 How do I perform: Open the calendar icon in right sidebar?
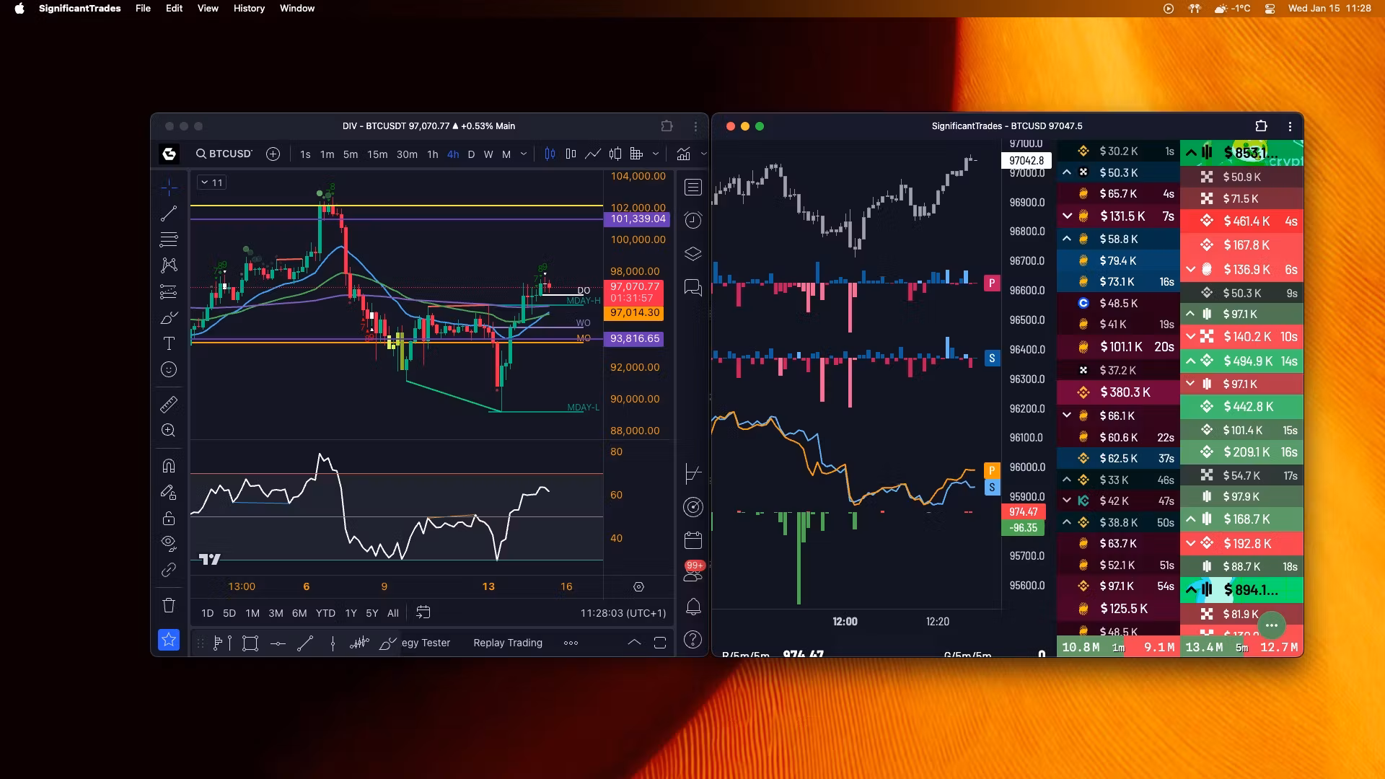point(692,540)
